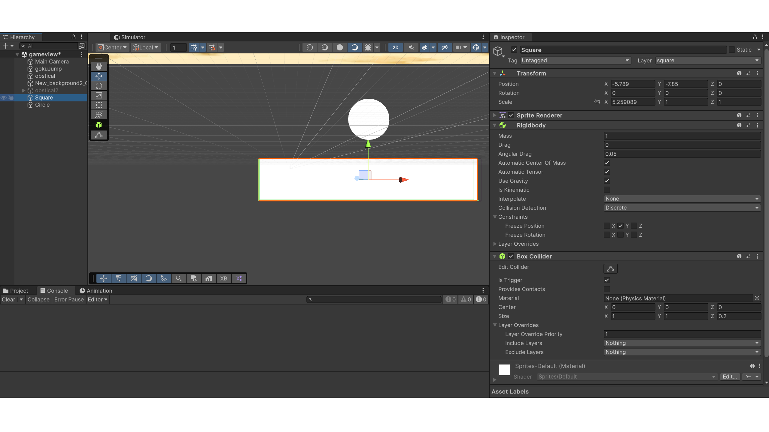The image size is (769, 432).
Task: Select the Simulator tab
Action: [x=129, y=37]
